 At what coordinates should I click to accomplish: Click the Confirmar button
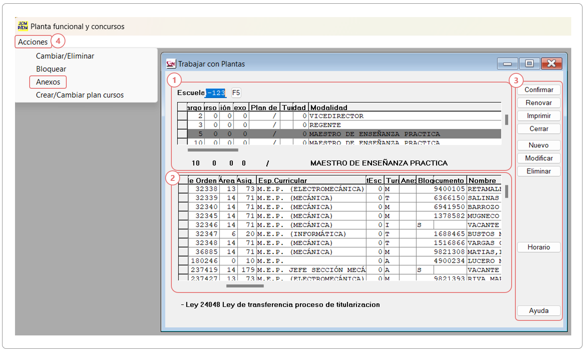539,90
